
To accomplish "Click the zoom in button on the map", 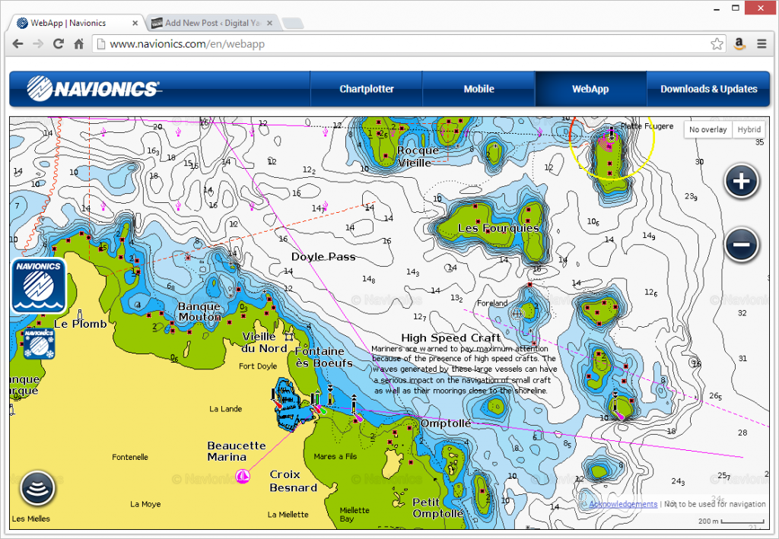I will click(741, 182).
